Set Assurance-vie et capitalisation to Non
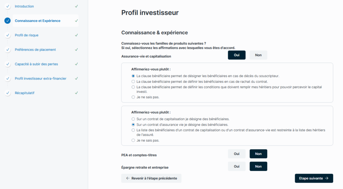 258,55
